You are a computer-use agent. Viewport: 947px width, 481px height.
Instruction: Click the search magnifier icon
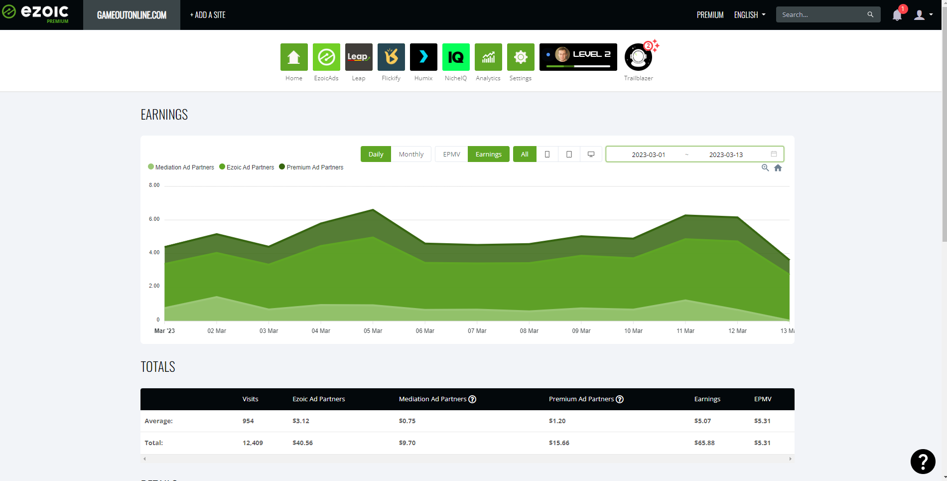tap(870, 14)
